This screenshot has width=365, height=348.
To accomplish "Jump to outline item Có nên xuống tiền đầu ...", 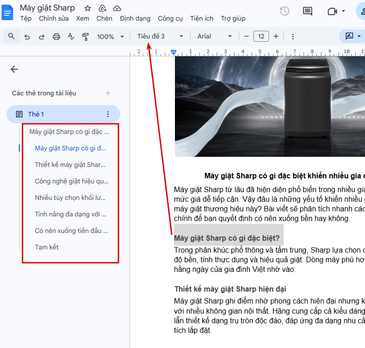I will [x=72, y=231].
